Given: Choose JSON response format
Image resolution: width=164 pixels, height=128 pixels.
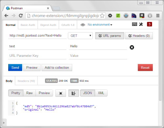Looking at the screenshot, I should tap(88, 93).
